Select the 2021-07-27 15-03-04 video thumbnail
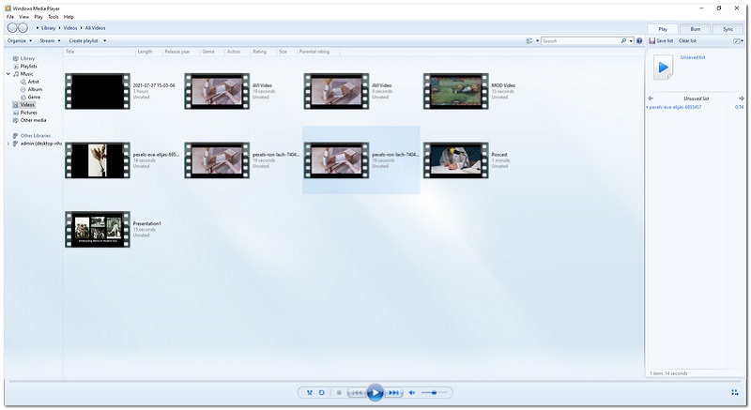Screen dimensions: 751x410 click(98, 91)
